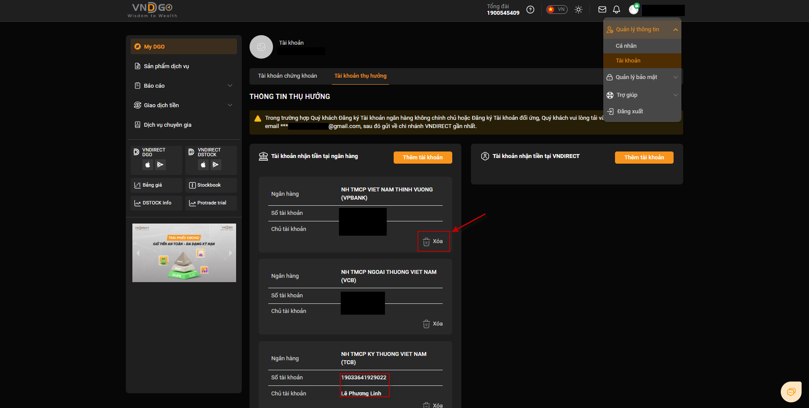This screenshot has height=408, width=809.
Task: Open Sản phẩm dịch vụ in sidebar
Action: pos(184,66)
